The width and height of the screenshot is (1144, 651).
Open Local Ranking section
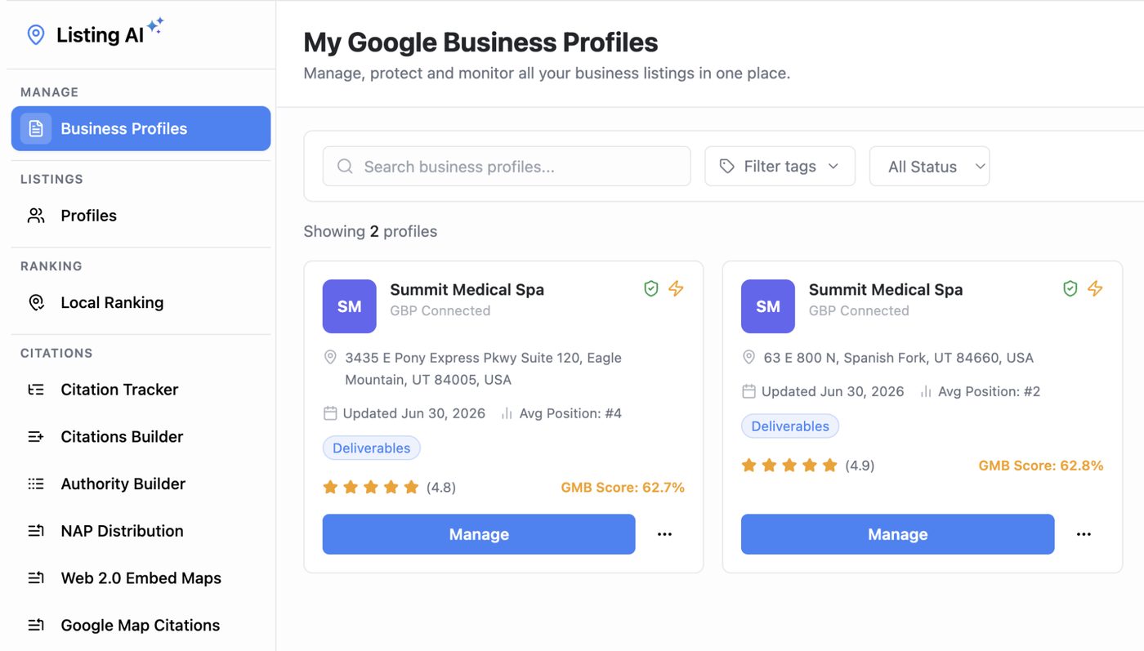tap(141, 302)
